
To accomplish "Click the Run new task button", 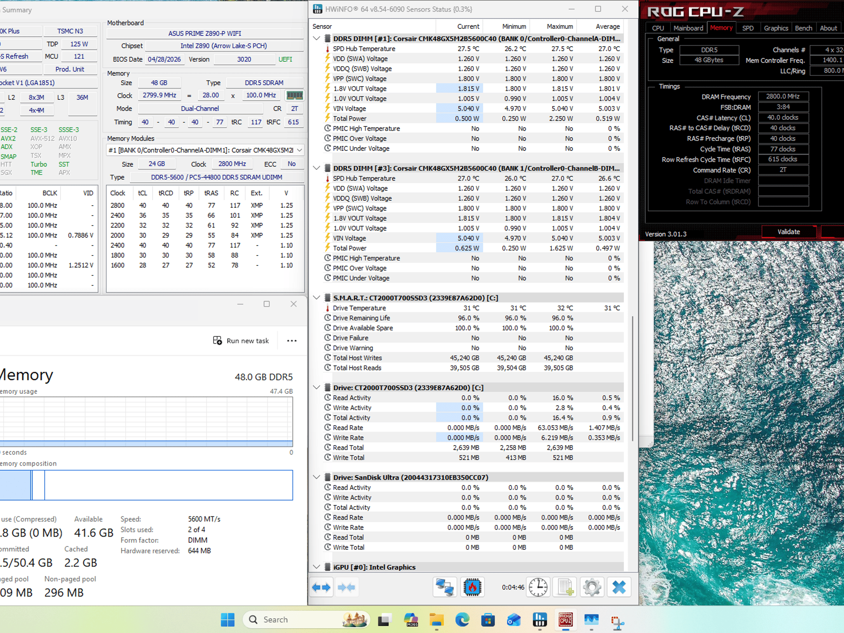I will (241, 340).
